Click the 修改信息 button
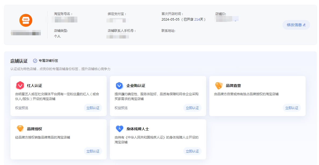The width and height of the screenshot is (319, 165). [296, 25]
